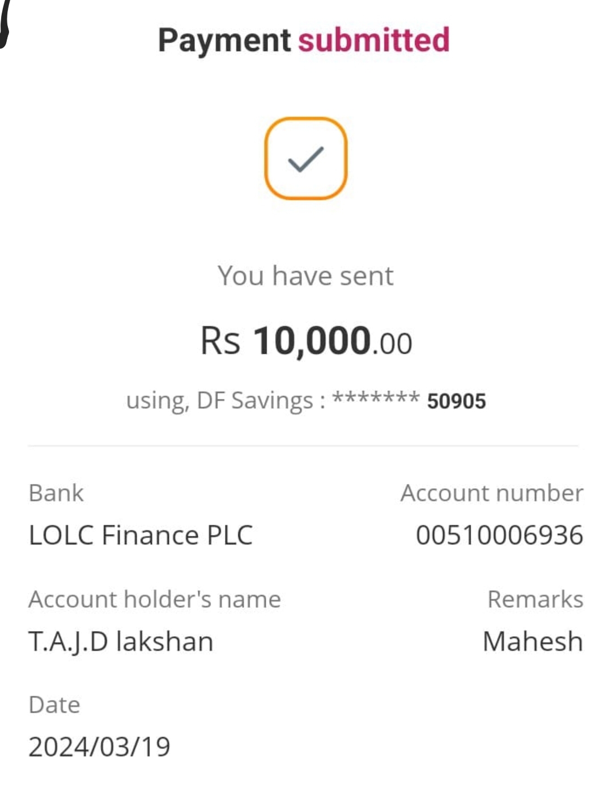Click the "Account holder's name" label

155,599
